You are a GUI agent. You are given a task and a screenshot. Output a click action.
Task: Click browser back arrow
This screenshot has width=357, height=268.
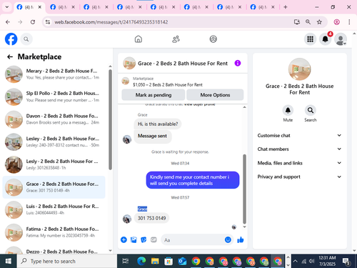point(8,22)
